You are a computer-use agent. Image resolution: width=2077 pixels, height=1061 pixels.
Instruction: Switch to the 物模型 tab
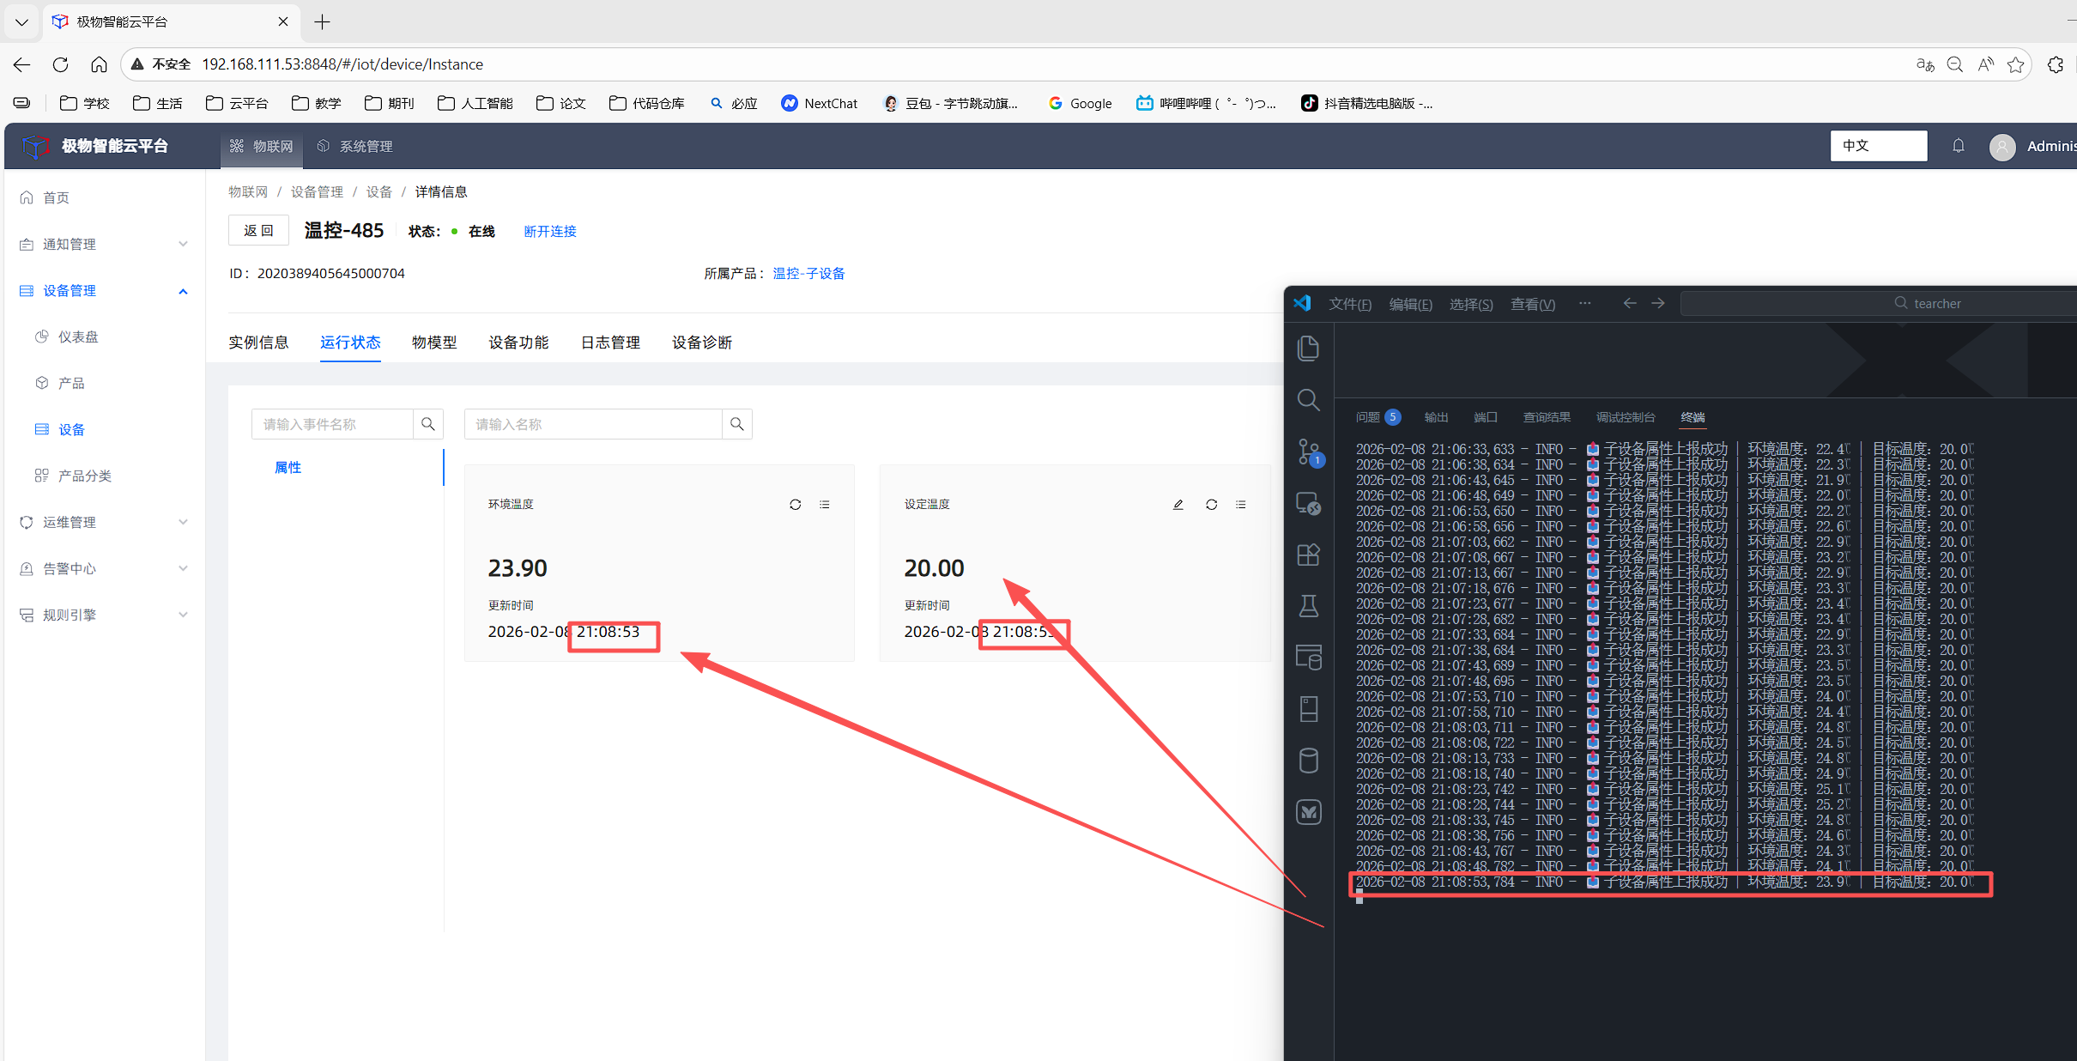click(x=434, y=343)
